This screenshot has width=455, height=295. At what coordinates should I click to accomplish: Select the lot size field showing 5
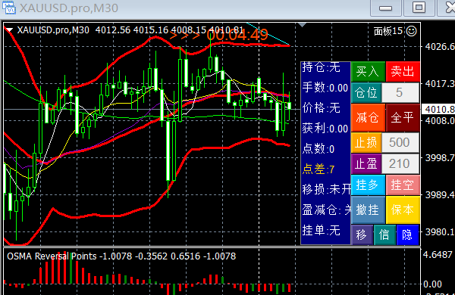(400, 92)
